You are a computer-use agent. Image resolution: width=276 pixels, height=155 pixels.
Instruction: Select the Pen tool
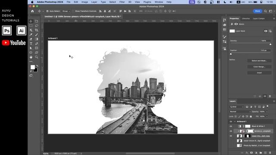tap(36, 43)
